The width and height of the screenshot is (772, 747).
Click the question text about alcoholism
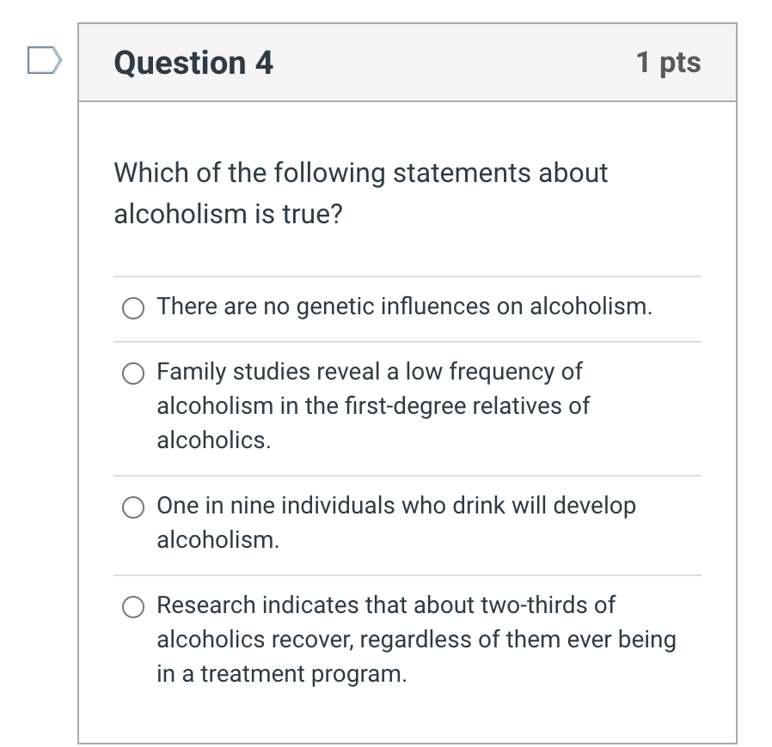[361, 193]
